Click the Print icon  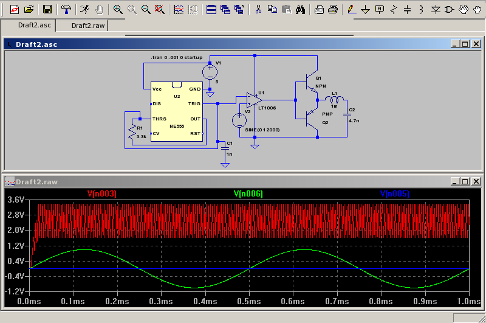click(333, 9)
